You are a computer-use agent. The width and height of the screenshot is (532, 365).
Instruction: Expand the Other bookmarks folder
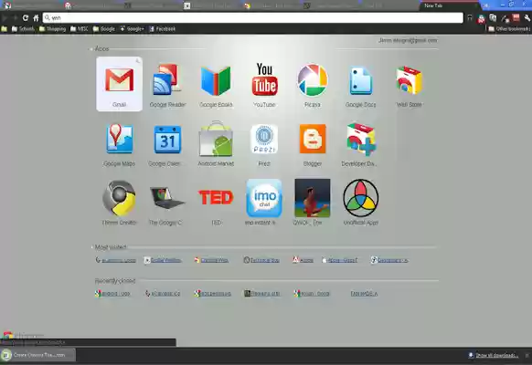click(x=509, y=29)
